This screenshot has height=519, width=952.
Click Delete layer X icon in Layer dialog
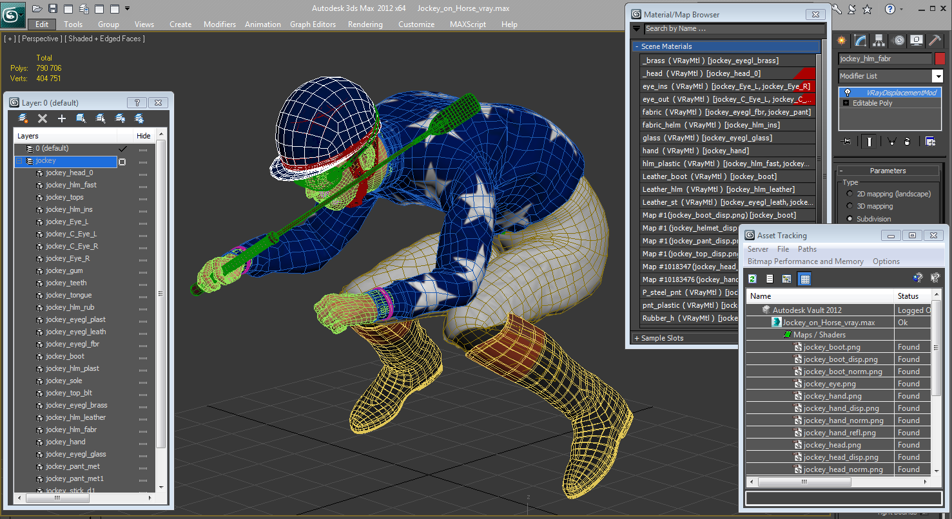click(43, 118)
